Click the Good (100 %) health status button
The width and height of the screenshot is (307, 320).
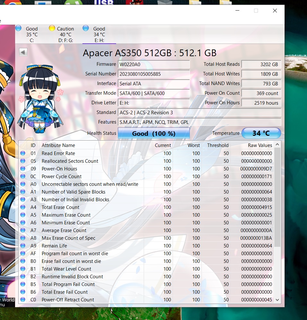154,134
